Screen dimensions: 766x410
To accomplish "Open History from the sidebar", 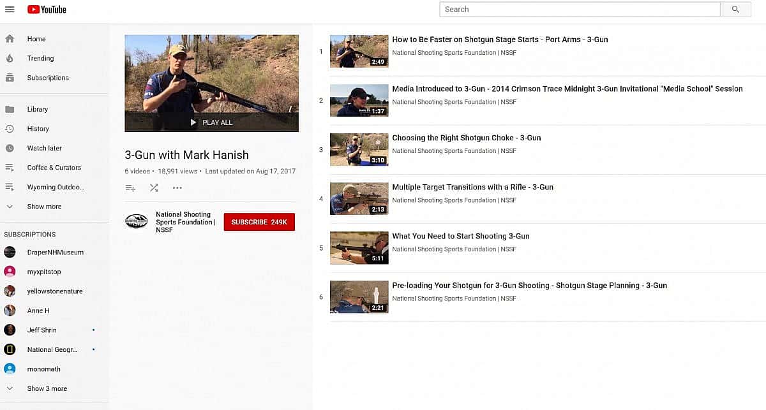I will click(x=38, y=129).
